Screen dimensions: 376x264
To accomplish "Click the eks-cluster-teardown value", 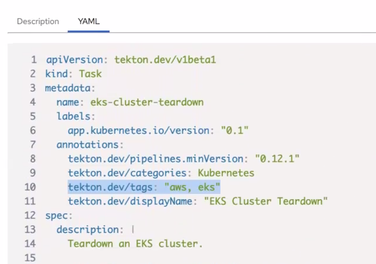I will pos(147,102).
